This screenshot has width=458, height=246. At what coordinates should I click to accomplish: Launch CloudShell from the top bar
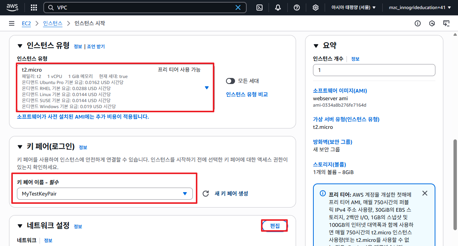260,8
